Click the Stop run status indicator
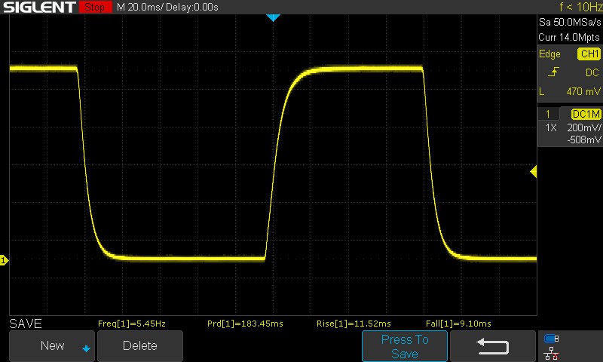The height and width of the screenshot is (362, 603). (95, 7)
